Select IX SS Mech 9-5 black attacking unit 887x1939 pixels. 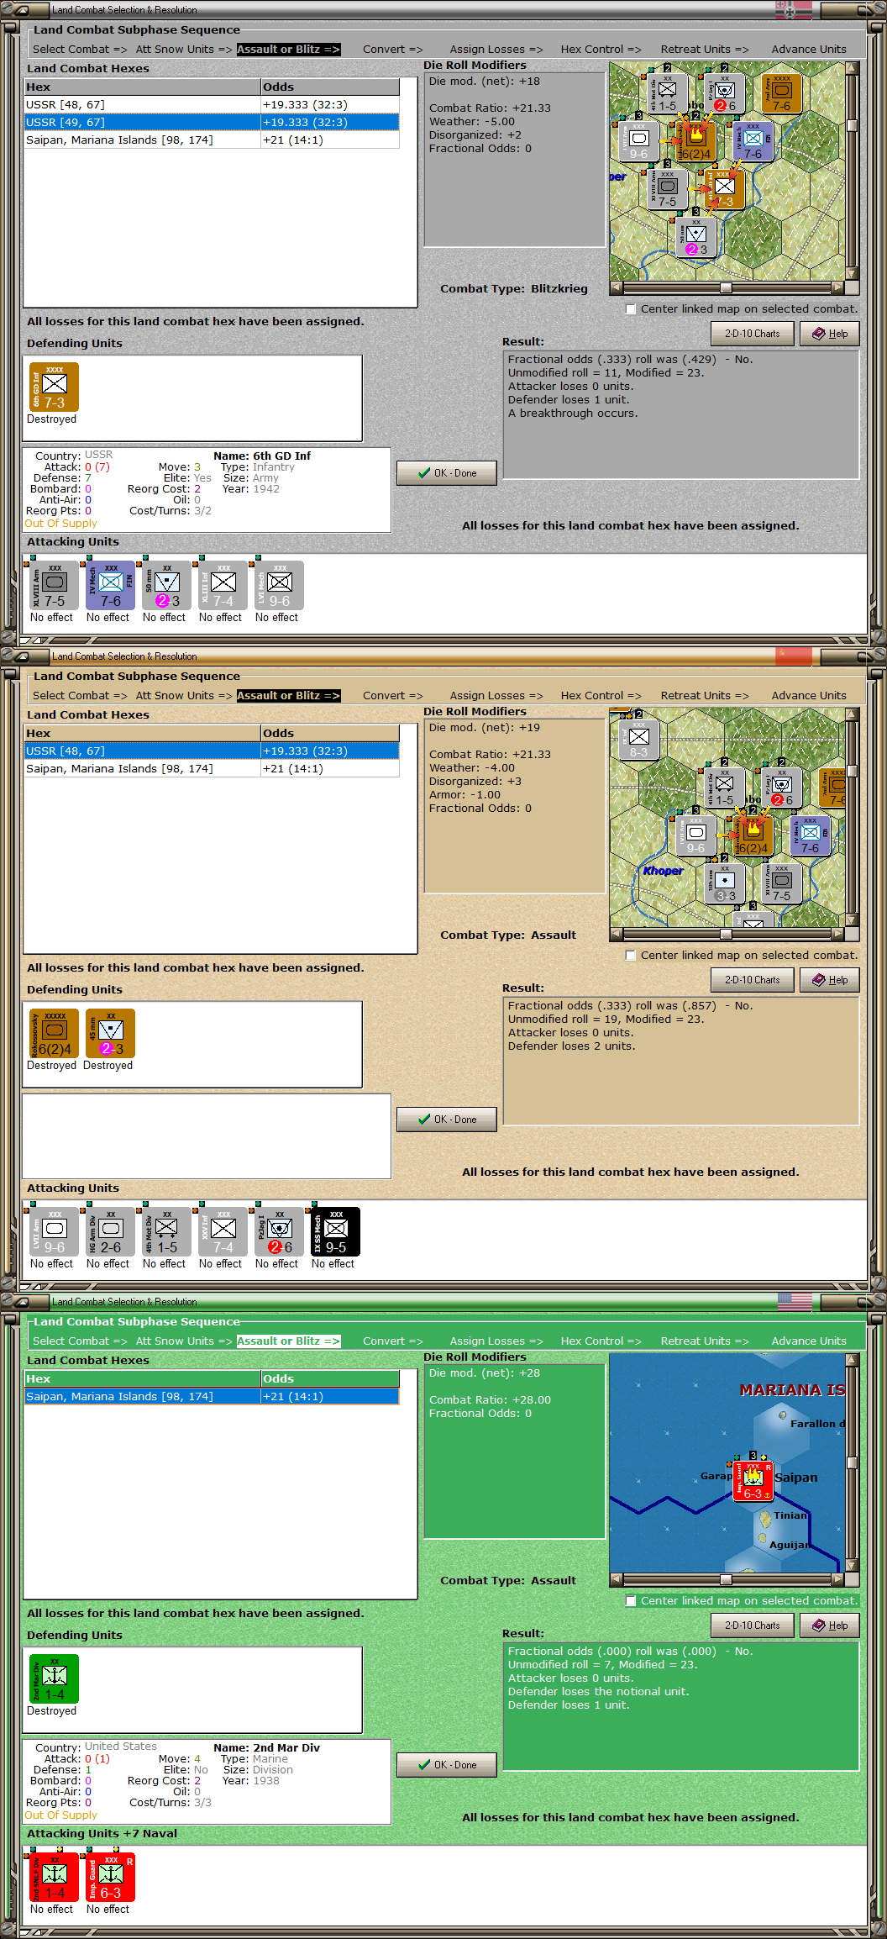coord(335,1231)
